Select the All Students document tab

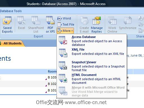pos(13,43)
